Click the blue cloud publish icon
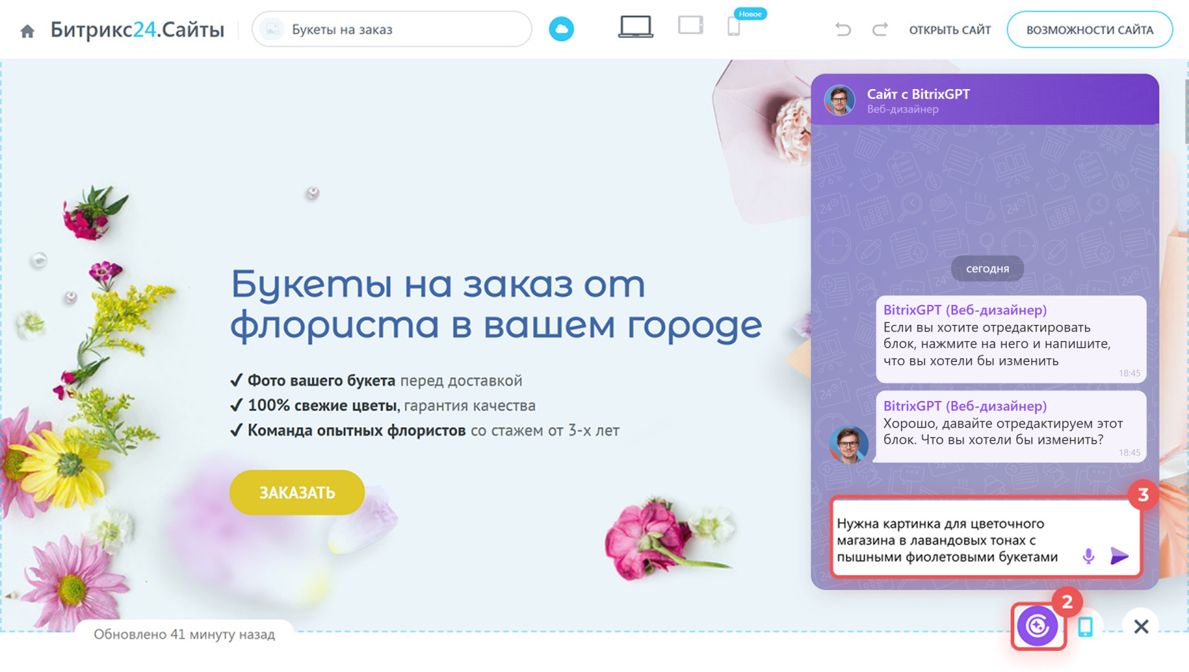Screen dimensions: 1189x672 click(x=561, y=29)
